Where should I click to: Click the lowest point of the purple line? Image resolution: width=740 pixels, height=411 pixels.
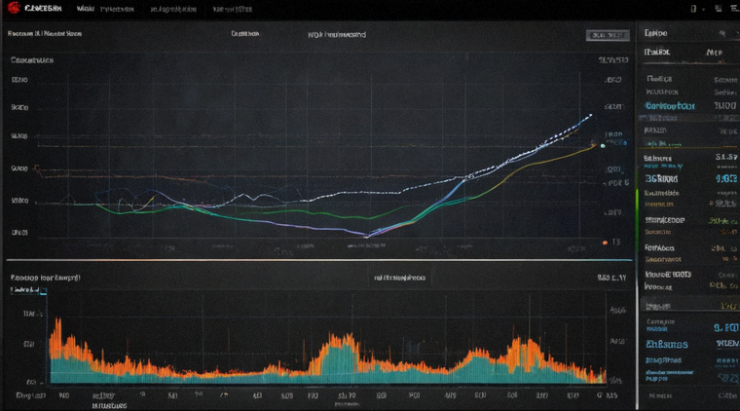click(x=366, y=235)
